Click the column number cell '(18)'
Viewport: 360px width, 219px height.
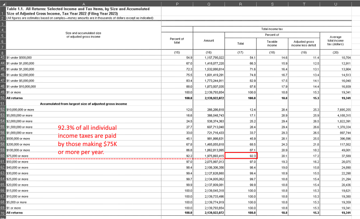tap(272, 52)
